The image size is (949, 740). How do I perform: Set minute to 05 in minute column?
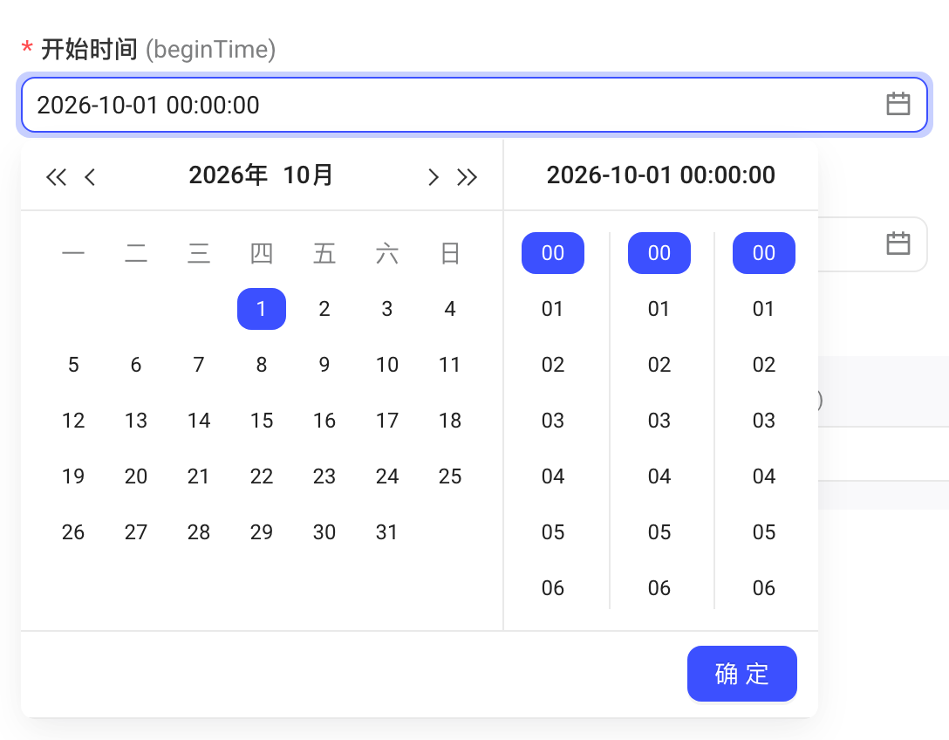pyautogui.click(x=659, y=531)
